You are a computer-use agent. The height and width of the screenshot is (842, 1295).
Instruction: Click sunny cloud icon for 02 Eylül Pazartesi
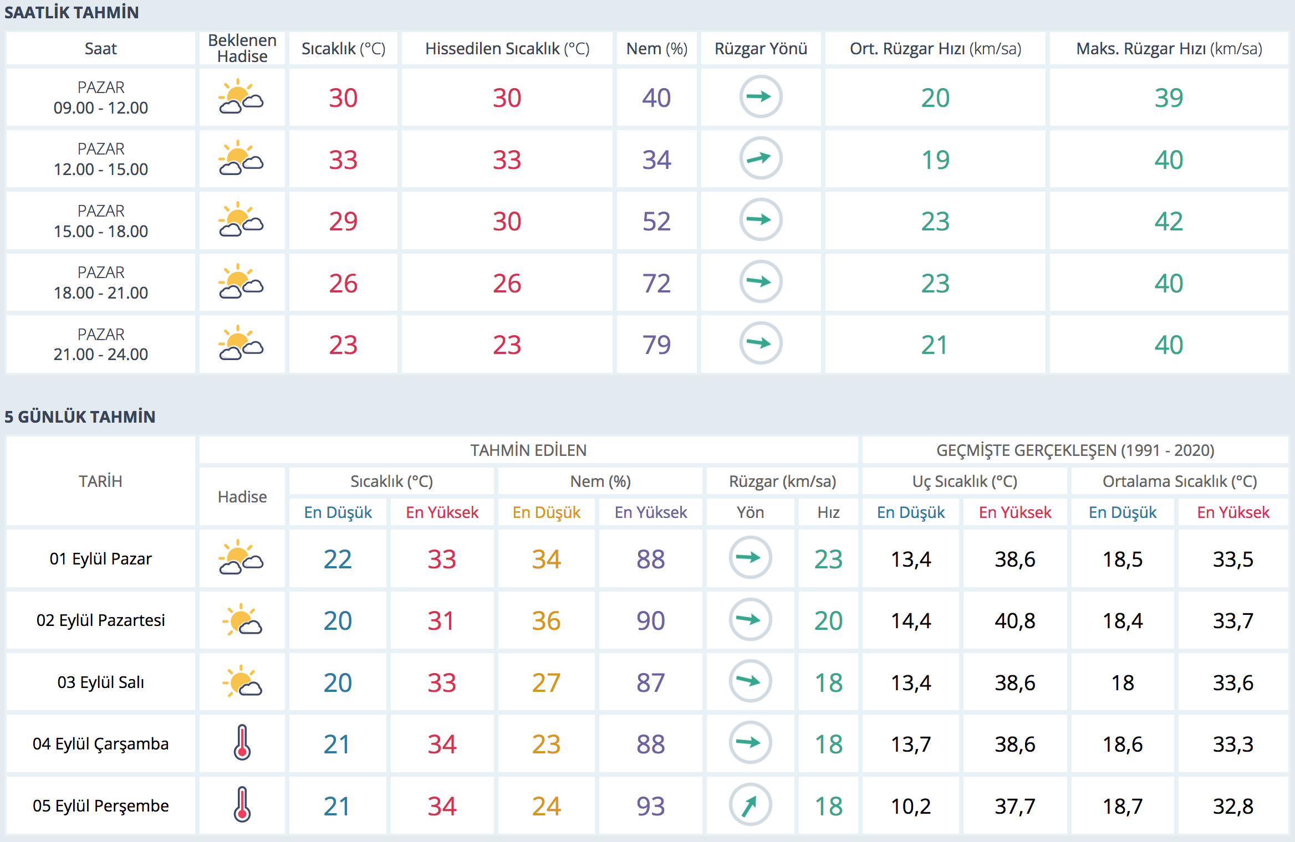(242, 620)
